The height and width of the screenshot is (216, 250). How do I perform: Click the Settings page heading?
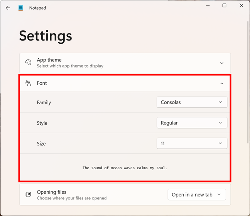tap(46, 36)
